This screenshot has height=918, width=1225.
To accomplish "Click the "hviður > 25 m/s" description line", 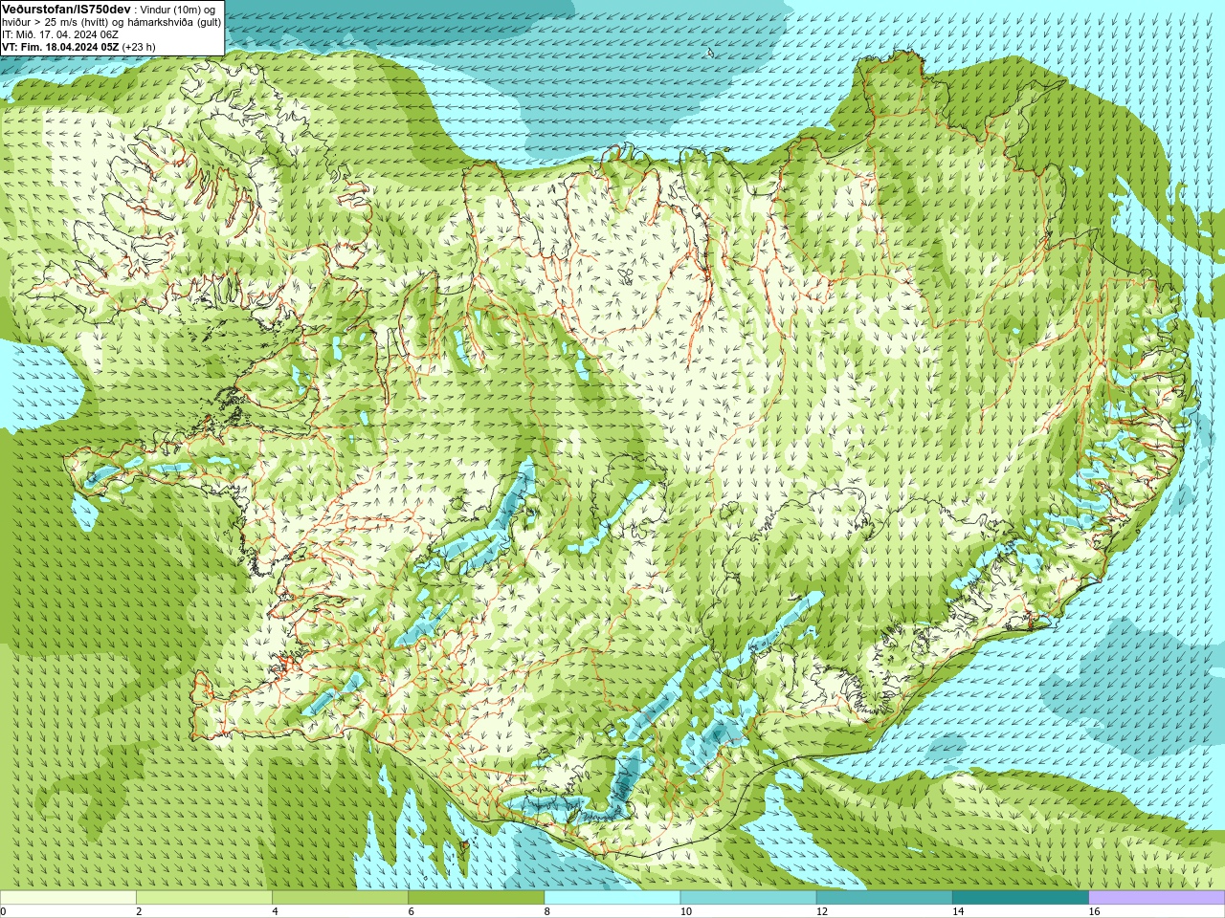I will pos(111,22).
